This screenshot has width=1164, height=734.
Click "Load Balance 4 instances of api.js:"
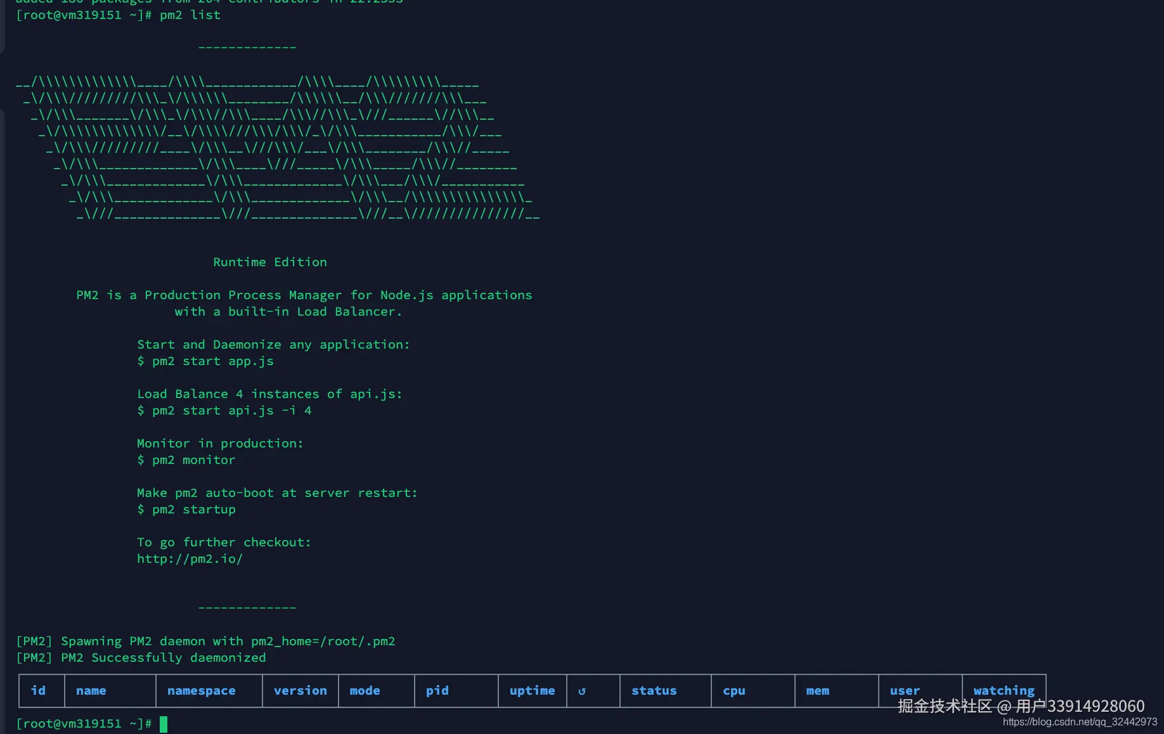tap(269, 394)
